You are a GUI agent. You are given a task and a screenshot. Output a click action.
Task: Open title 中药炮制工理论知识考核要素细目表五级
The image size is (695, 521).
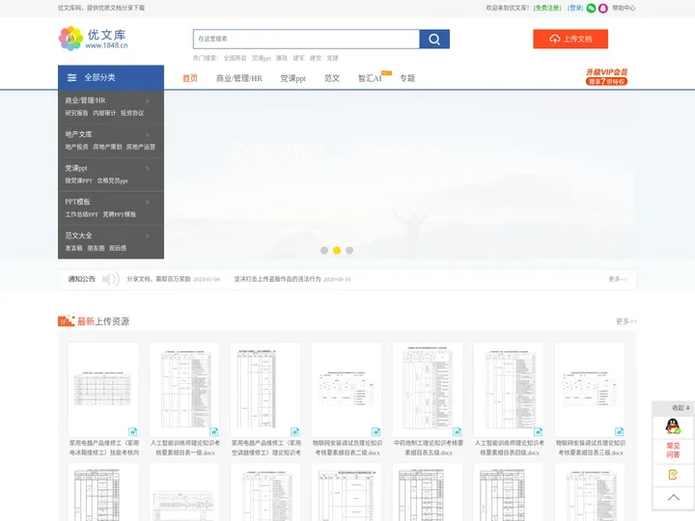(429, 448)
